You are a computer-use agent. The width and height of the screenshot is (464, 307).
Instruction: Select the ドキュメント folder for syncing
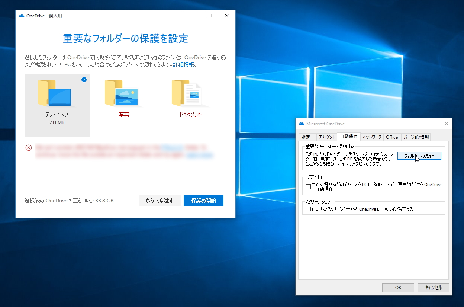click(190, 95)
